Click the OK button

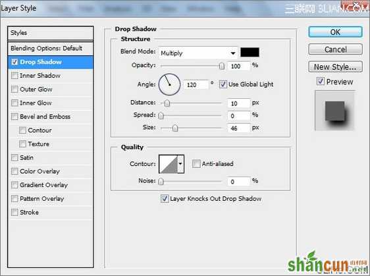click(335, 32)
